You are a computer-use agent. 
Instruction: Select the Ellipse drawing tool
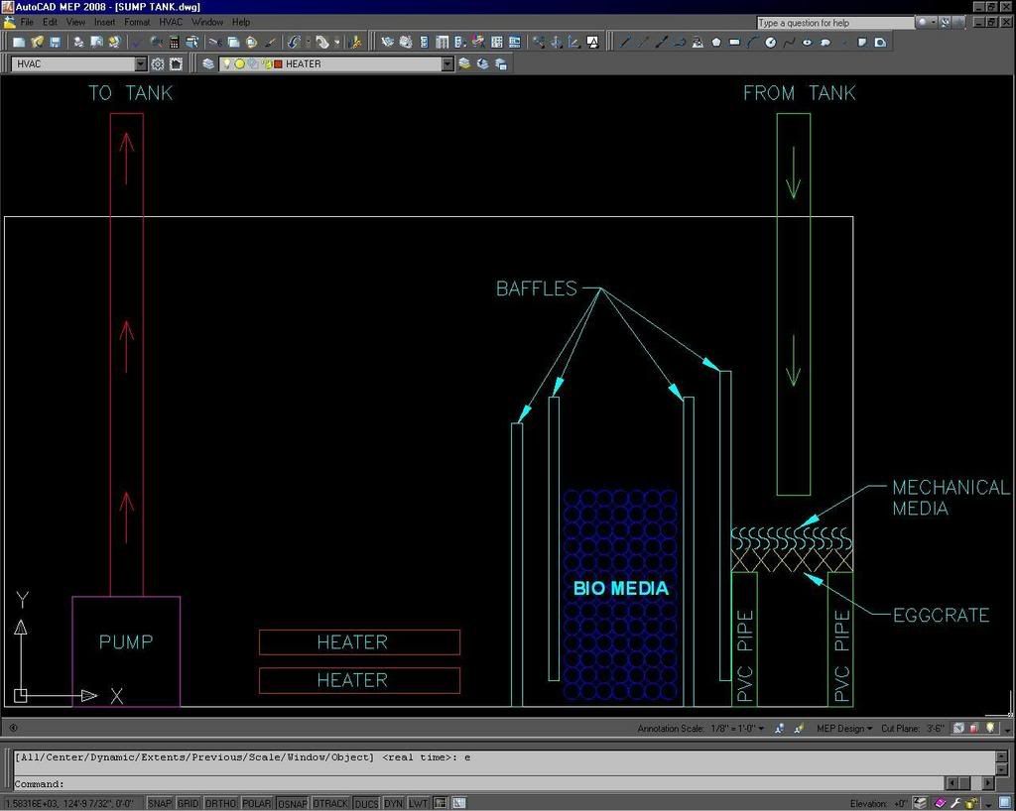tap(807, 42)
